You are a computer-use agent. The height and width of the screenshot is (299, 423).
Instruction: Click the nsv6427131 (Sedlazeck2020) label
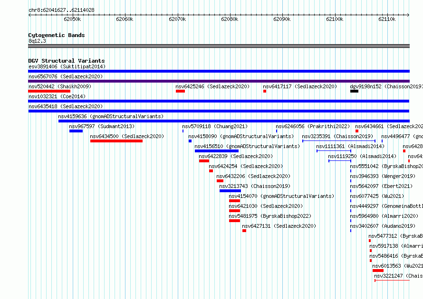coord(279,226)
